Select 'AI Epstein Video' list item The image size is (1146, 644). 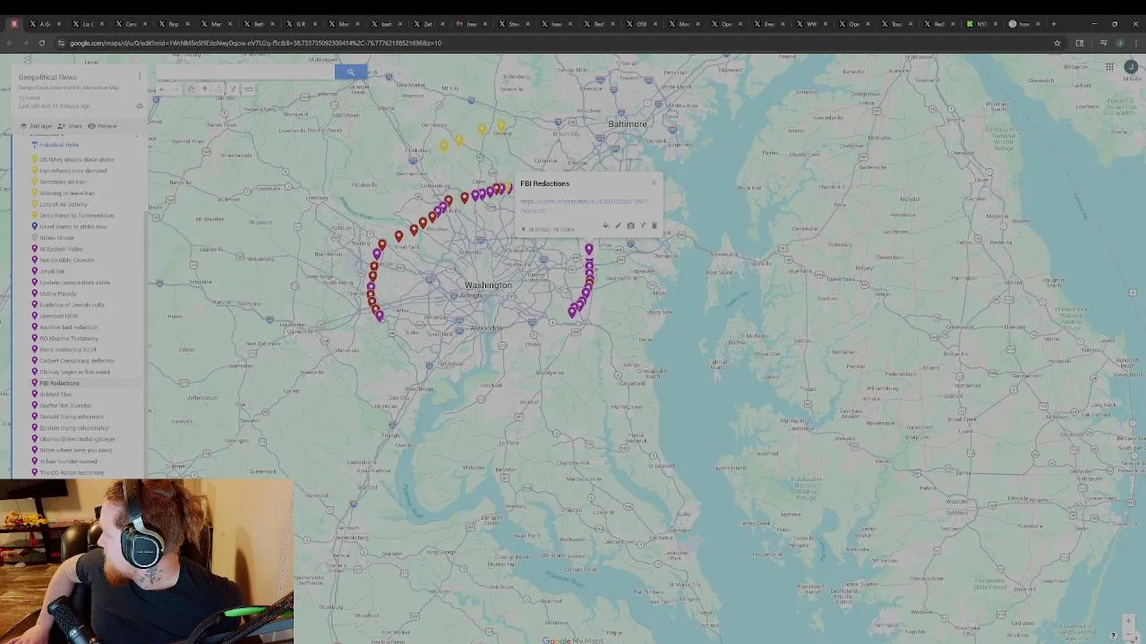[61, 249]
